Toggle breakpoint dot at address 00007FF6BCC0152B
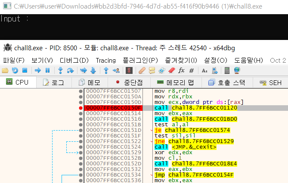This screenshot has height=183, width=288. tap(81, 158)
